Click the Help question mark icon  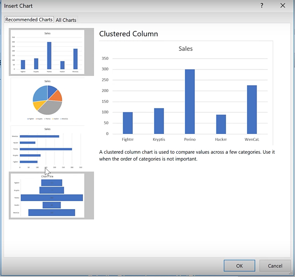tap(262, 6)
